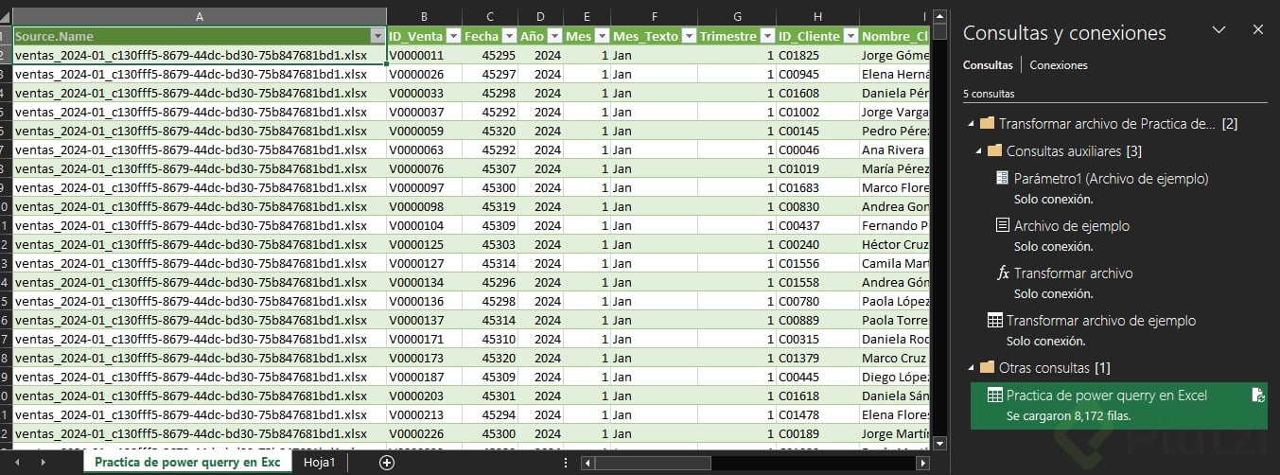The height and width of the screenshot is (475, 1280).
Task: Open the Mes_Texto column filter dropdown
Action: (688, 37)
